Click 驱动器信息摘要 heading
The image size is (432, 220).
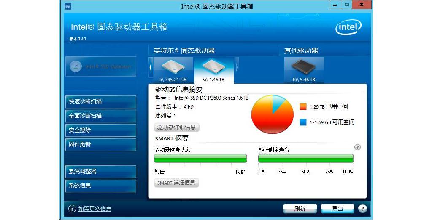point(179,90)
